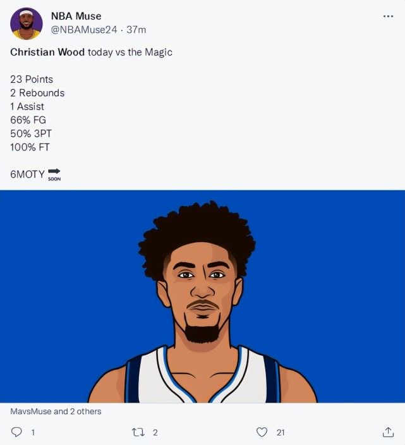Click the bold Christian Wood text
This screenshot has height=445, width=405.
tap(47, 52)
